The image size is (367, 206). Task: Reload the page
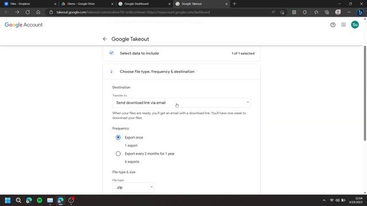28,12
